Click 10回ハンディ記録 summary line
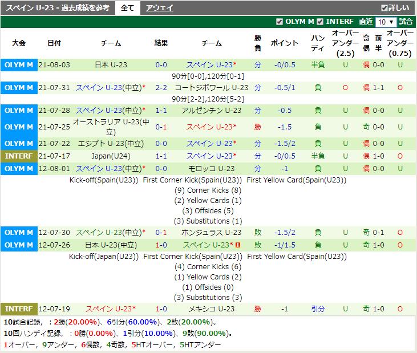The height and width of the screenshot is (353, 417). pyautogui.click(x=118, y=334)
